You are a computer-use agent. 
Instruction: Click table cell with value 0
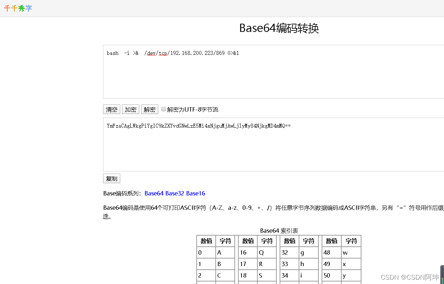206,252
